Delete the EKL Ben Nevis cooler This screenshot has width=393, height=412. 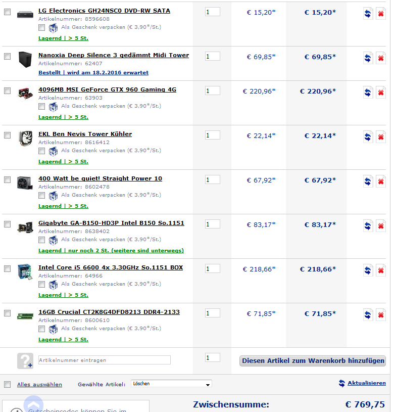pos(381,136)
